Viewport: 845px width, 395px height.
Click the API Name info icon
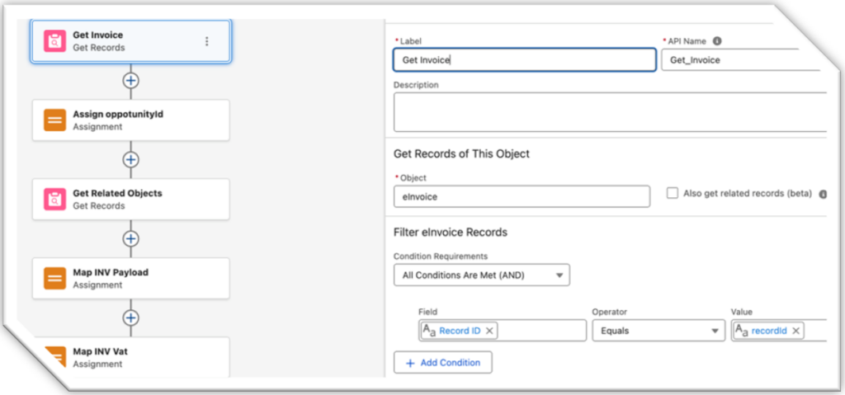(x=717, y=40)
